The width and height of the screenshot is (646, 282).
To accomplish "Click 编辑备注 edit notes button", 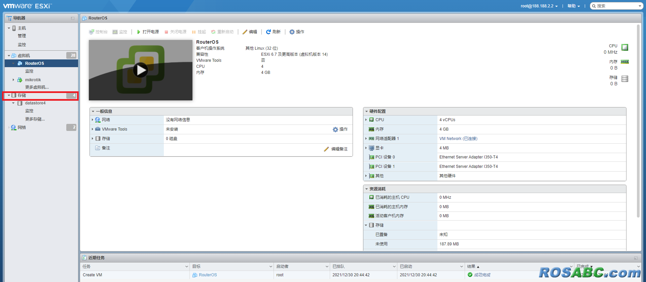I will [x=336, y=149].
